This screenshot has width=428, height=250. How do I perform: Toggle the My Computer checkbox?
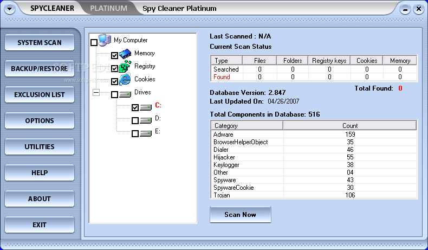coord(94,43)
